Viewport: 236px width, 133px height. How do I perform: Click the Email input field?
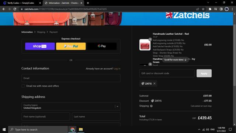coord(71,78)
